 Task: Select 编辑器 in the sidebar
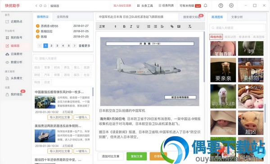tap(13, 46)
